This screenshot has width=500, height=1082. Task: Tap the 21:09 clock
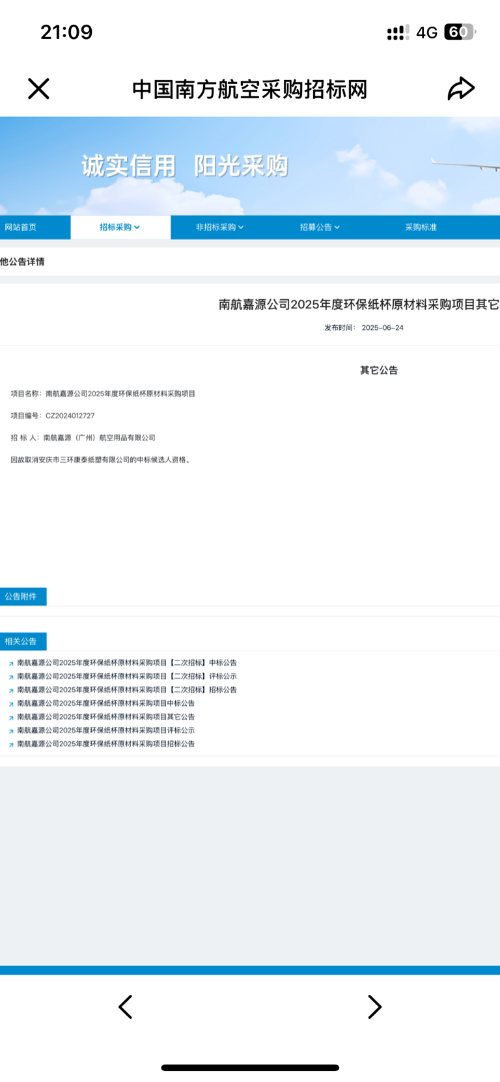(66, 32)
